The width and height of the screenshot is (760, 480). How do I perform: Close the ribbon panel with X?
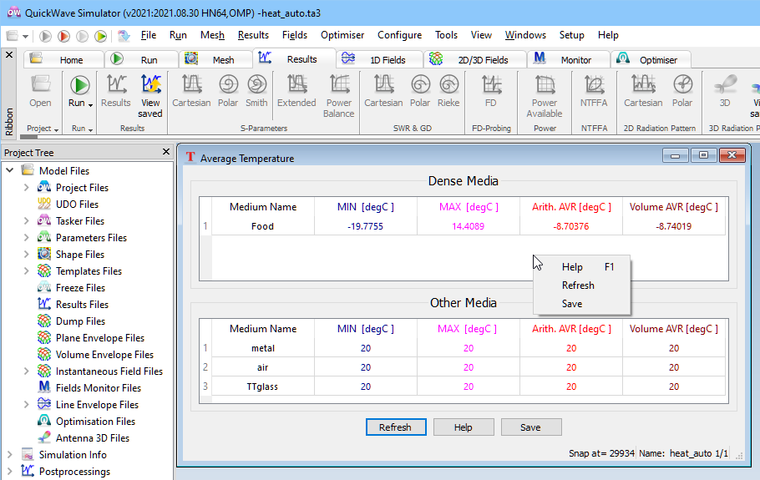[8, 55]
